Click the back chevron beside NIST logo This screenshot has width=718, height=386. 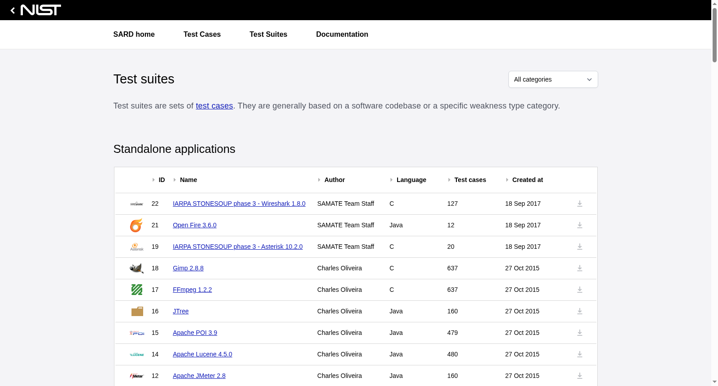pyautogui.click(x=13, y=10)
